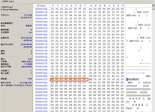
Task: Click offset row 000002D0
Action: [41, 83]
